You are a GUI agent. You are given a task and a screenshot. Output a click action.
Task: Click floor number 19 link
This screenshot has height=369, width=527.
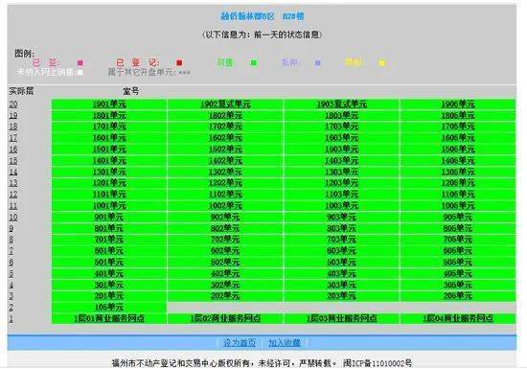tap(13, 116)
